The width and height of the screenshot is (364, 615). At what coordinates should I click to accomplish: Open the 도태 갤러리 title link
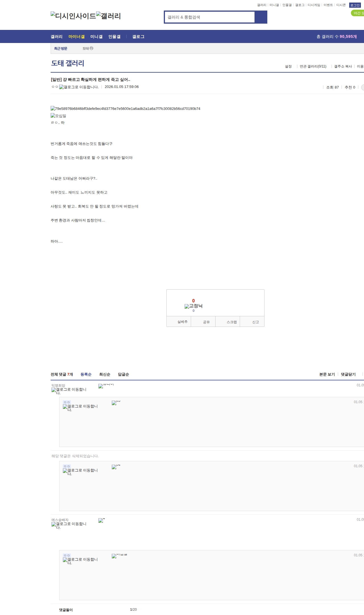68,63
